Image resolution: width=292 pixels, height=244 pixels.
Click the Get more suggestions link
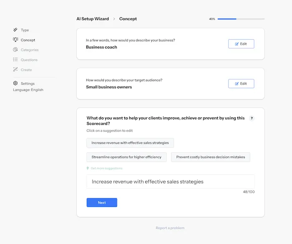(106, 168)
